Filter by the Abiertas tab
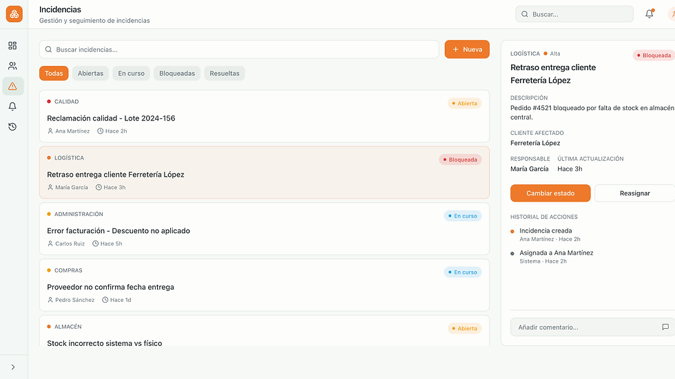This screenshot has width=675, height=379. [90, 74]
